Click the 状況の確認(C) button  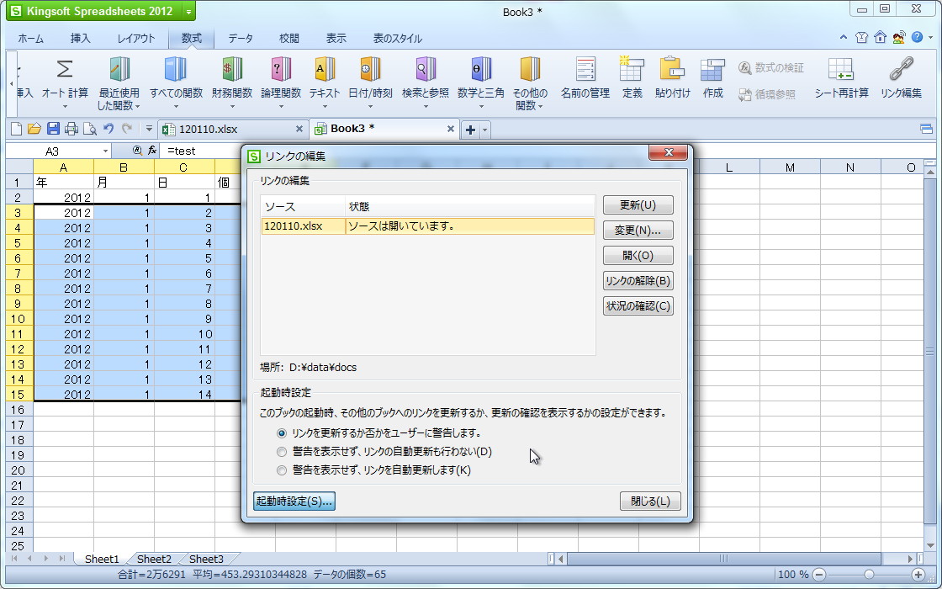(638, 306)
